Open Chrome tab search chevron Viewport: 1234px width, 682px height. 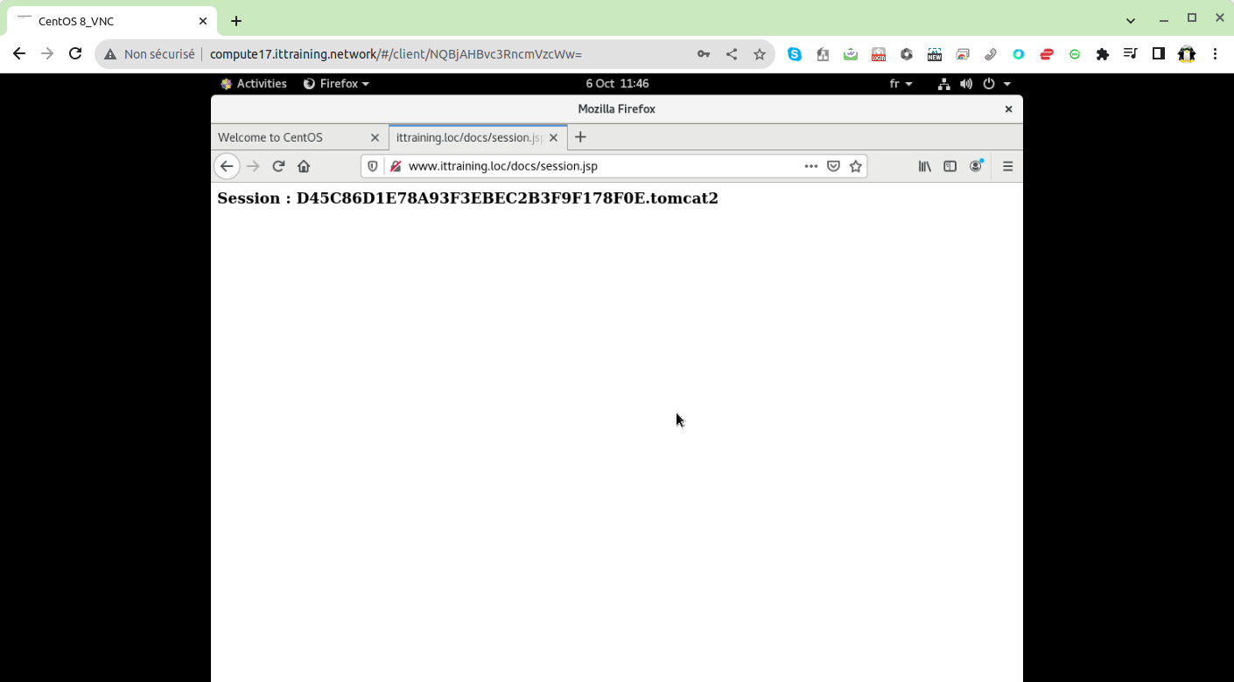1131,20
